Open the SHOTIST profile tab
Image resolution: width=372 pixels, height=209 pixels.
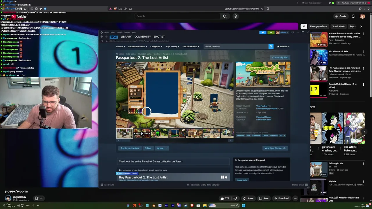point(159,37)
